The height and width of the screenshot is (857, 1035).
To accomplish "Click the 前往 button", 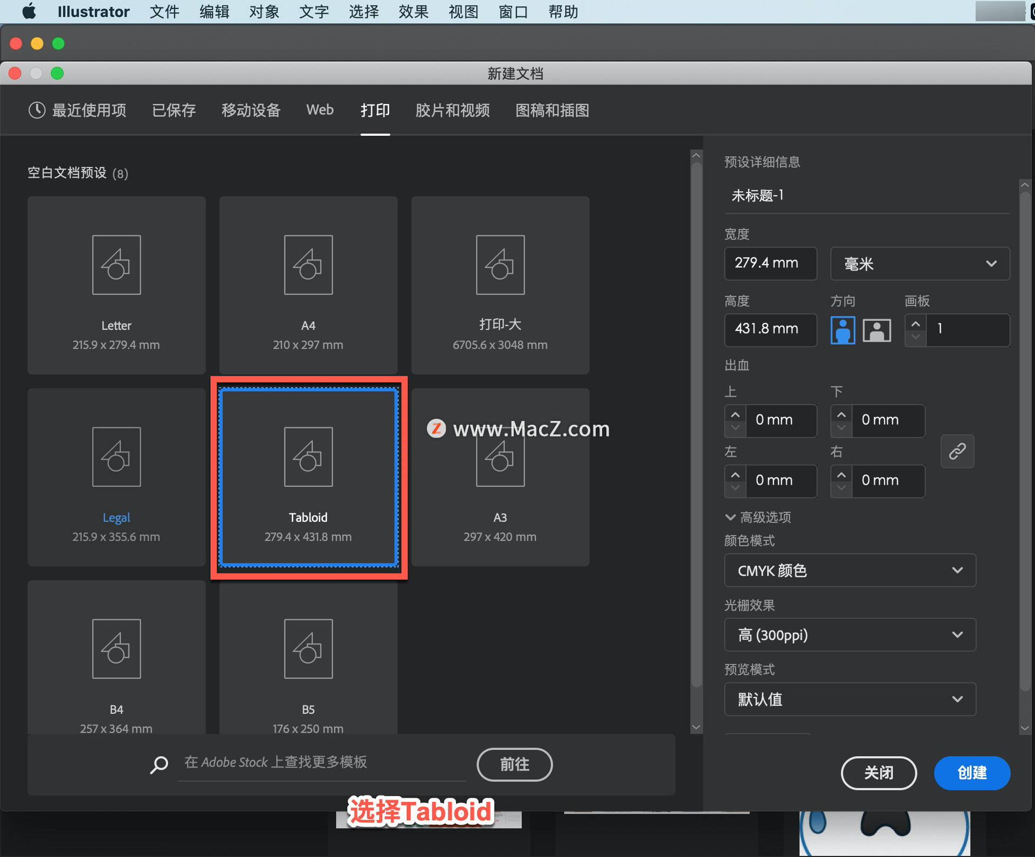I will point(514,764).
